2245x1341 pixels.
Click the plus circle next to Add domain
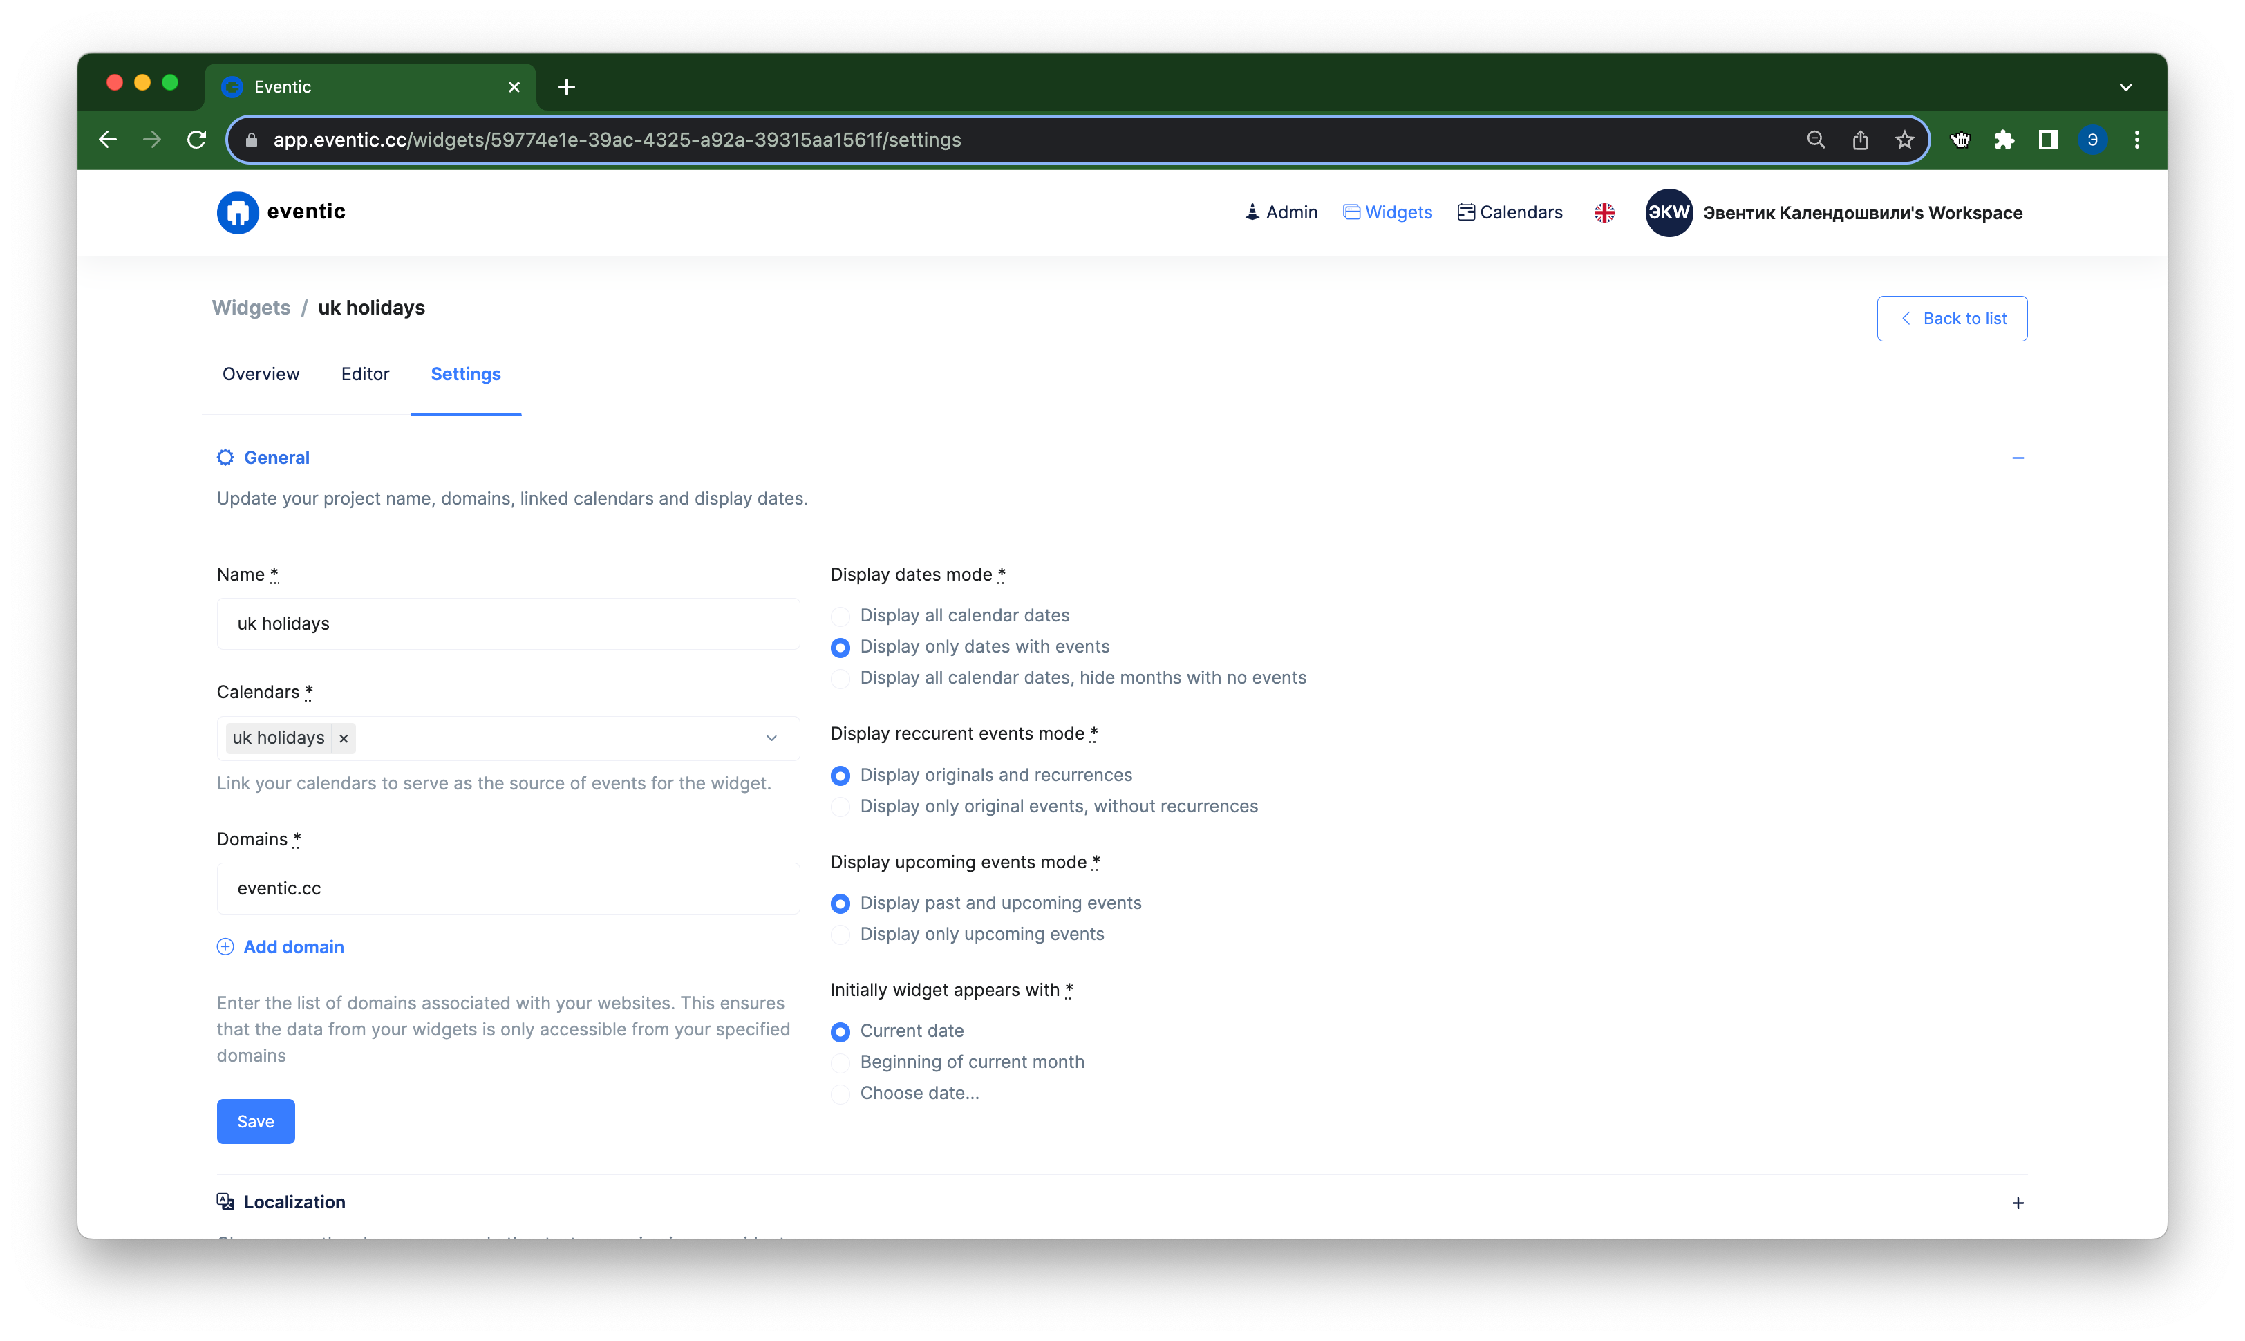click(225, 947)
